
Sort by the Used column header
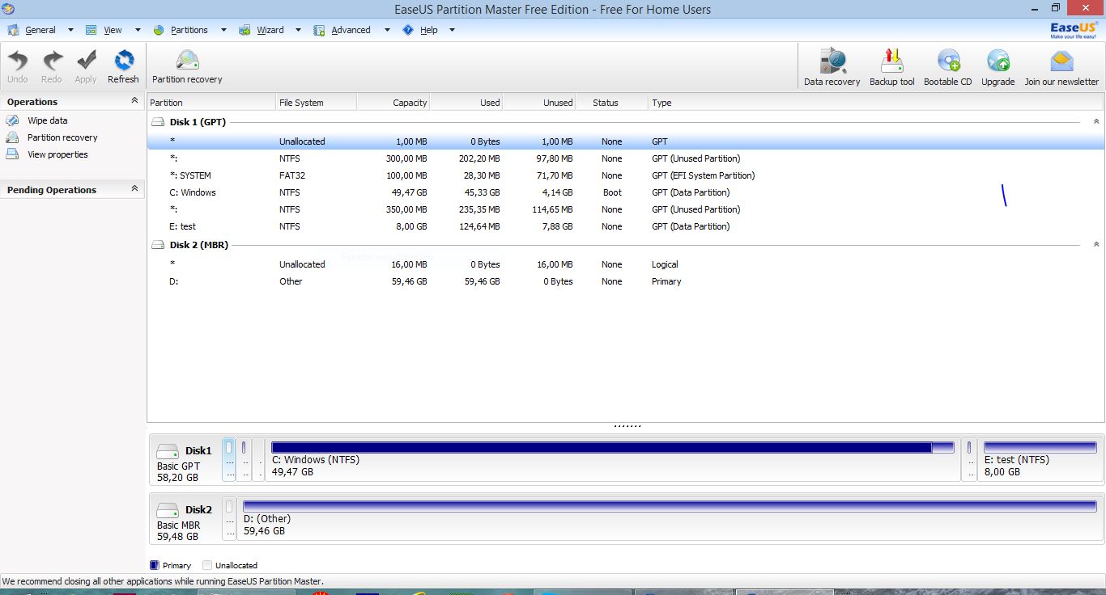coord(466,103)
